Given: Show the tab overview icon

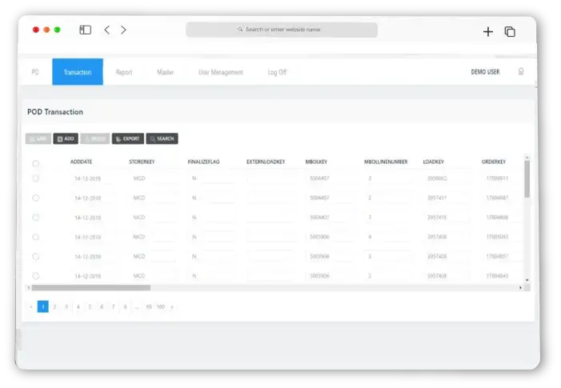Looking at the screenshot, I should (x=510, y=31).
